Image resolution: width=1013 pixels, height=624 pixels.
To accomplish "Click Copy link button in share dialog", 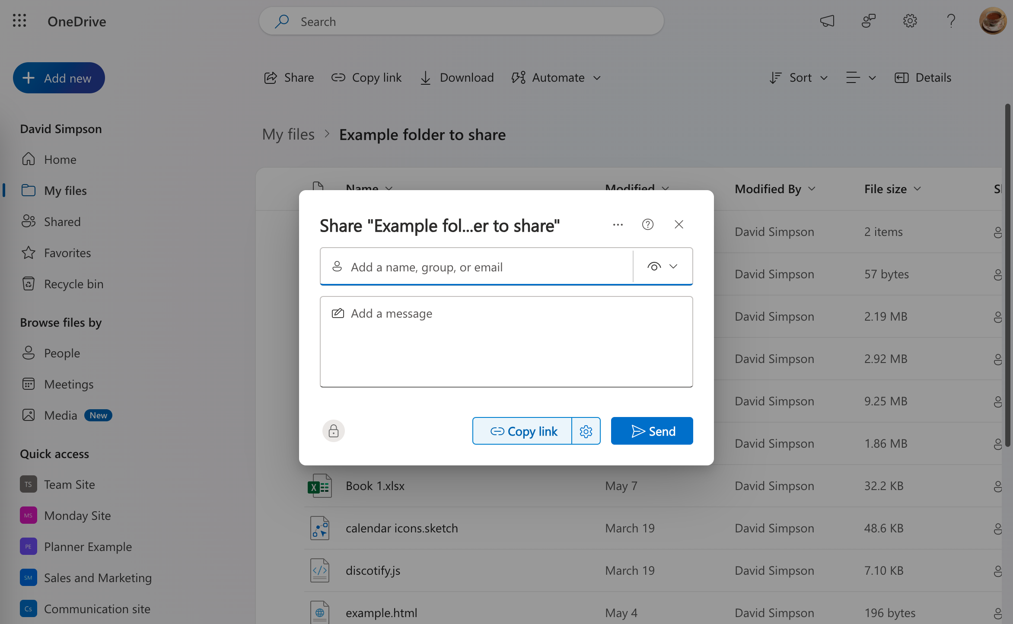I will point(522,430).
